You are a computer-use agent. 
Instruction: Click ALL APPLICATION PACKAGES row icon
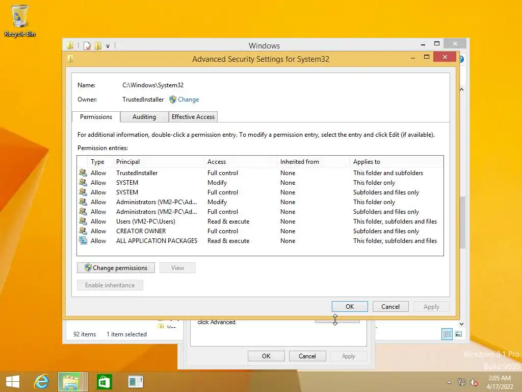click(83, 240)
